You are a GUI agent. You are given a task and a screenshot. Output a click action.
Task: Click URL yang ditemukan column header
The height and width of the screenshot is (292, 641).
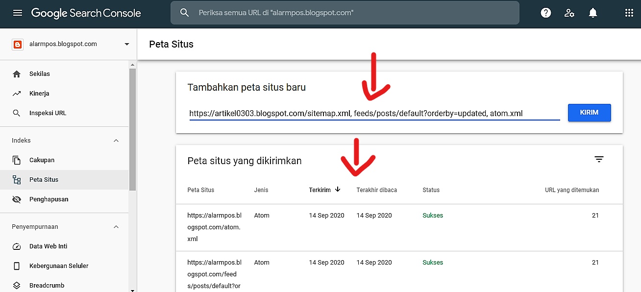point(572,190)
